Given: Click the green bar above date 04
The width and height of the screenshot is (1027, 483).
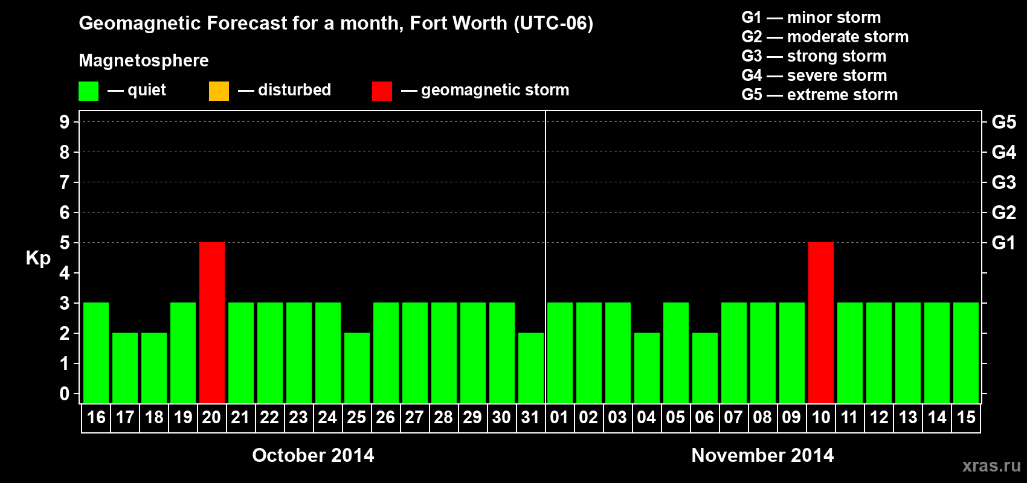Looking at the screenshot, I should pos(647,368).
